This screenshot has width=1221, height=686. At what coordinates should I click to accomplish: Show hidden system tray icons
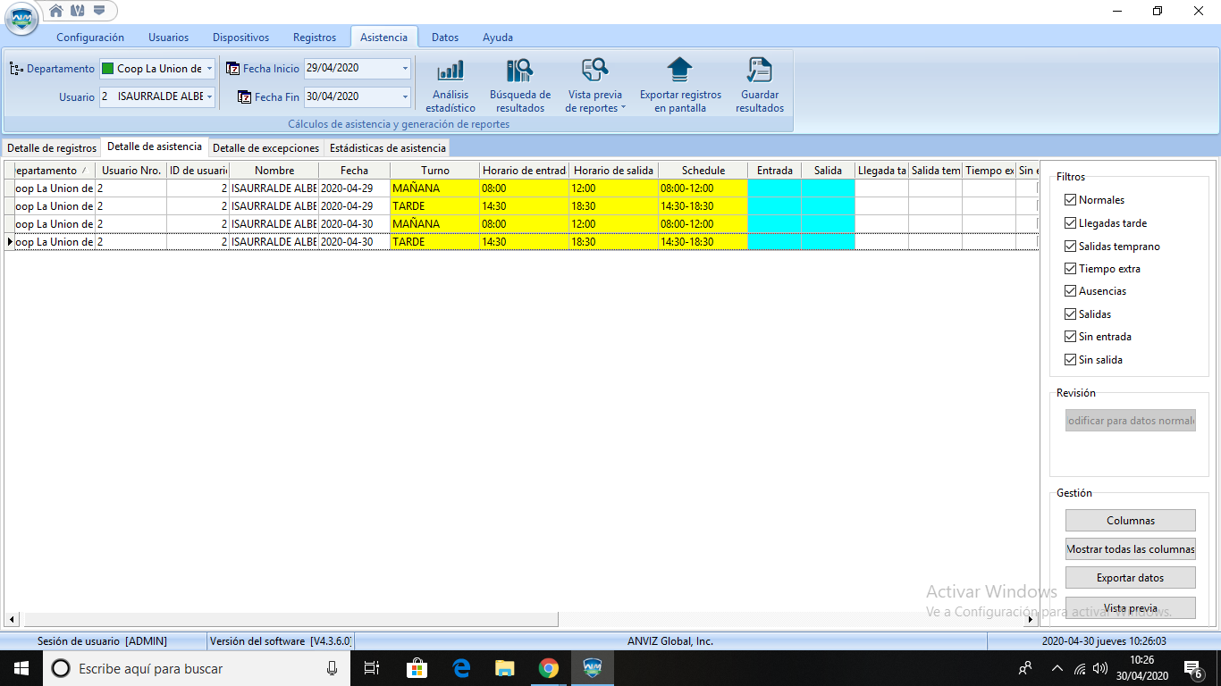point(1057,668)
